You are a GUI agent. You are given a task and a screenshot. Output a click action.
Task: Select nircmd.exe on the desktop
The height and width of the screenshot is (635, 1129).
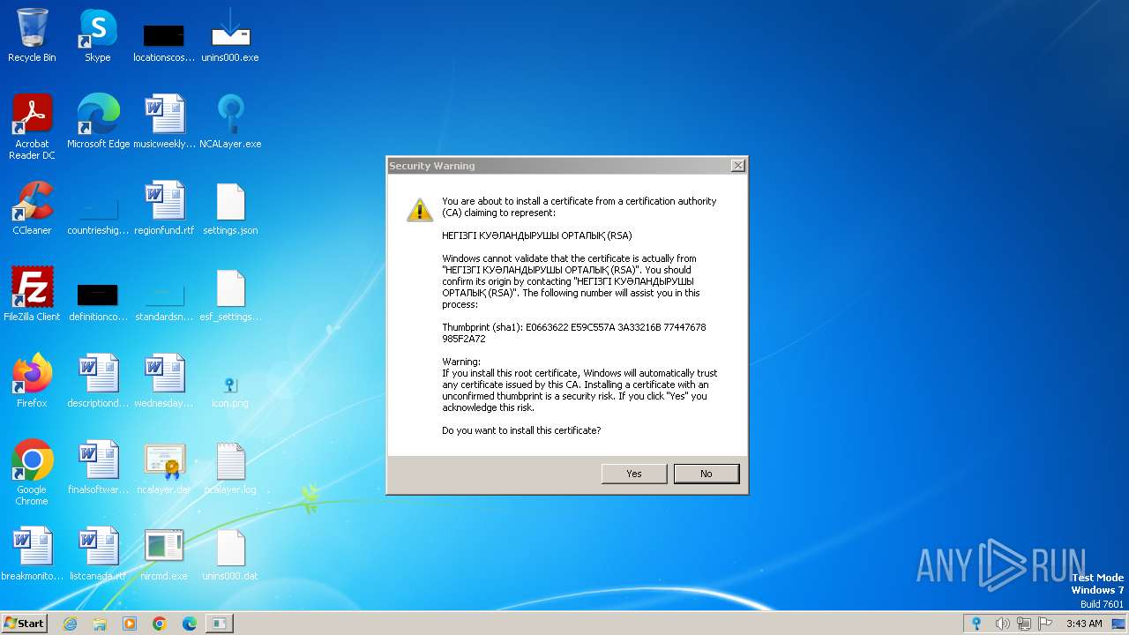(x=164, y=555)
